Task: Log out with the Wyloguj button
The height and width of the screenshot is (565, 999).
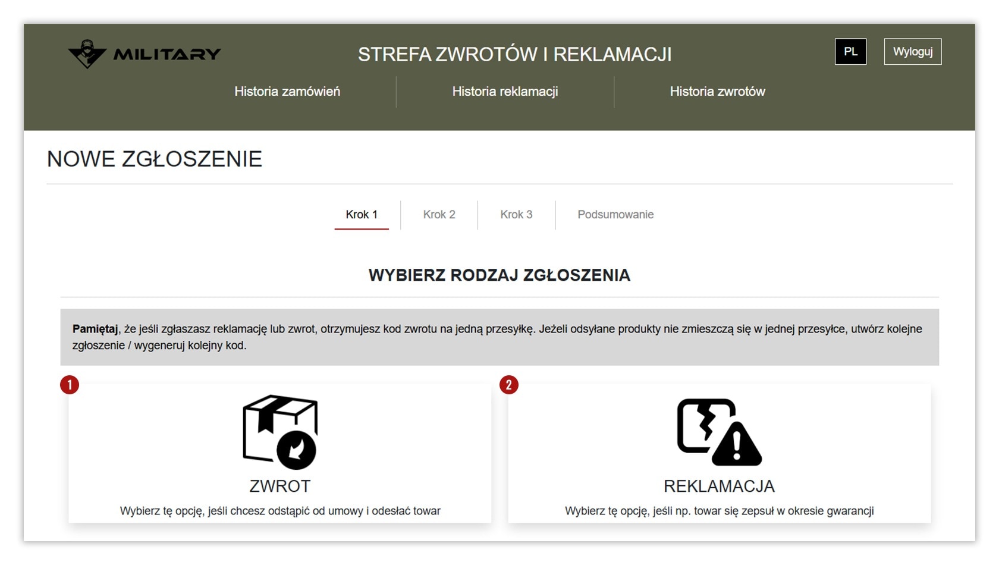Action: pos(913,52)
